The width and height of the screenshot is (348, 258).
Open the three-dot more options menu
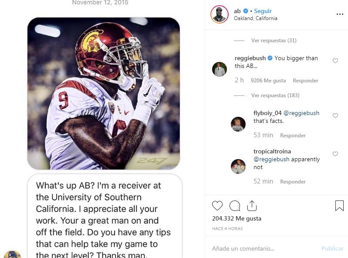[340, 14]
